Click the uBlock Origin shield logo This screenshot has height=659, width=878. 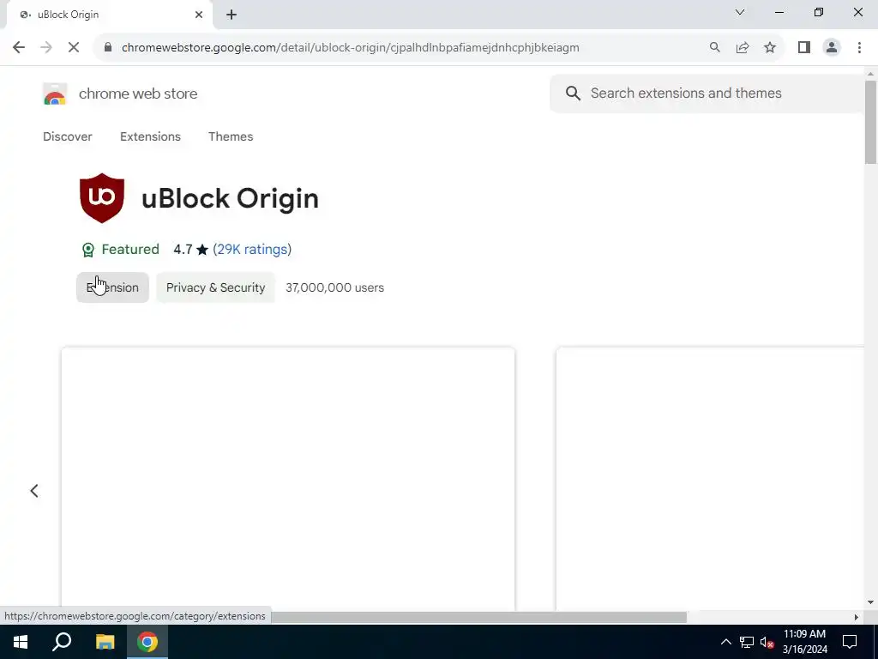tap(102, 198)
